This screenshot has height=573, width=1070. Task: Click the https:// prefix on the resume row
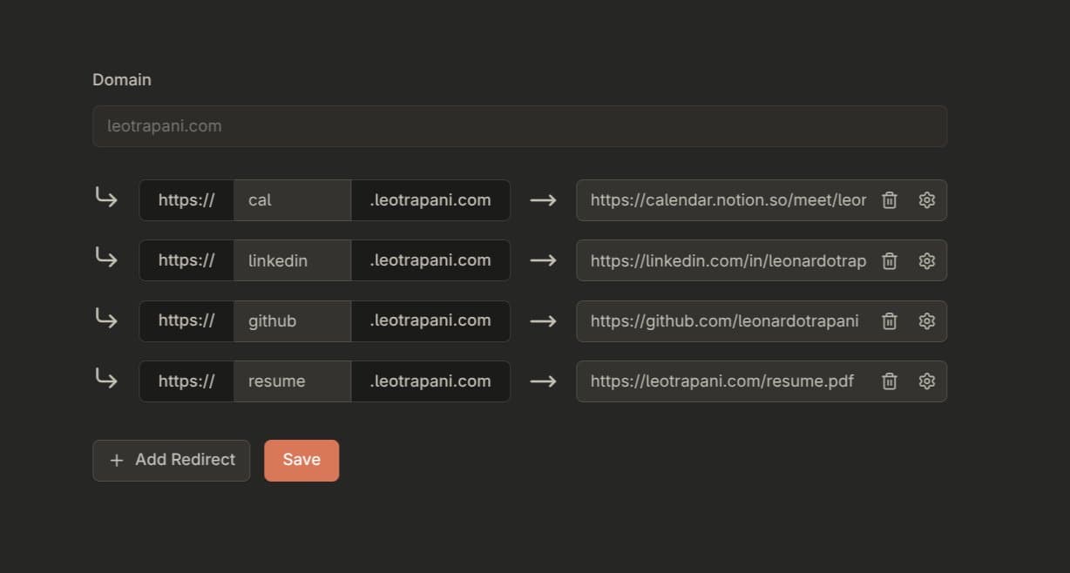[x=186, y=381]
